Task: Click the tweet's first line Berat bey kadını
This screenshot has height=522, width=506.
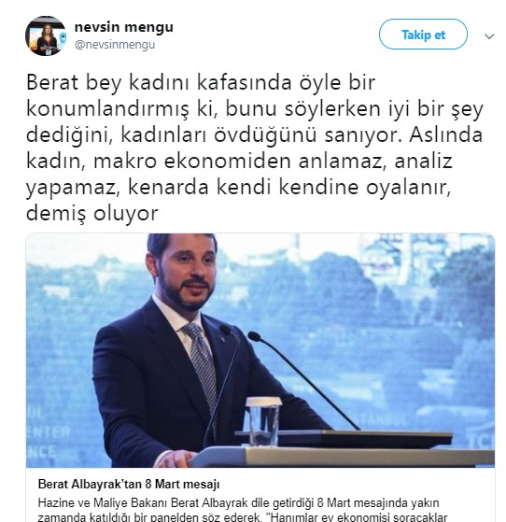Action: coord(201,82)
